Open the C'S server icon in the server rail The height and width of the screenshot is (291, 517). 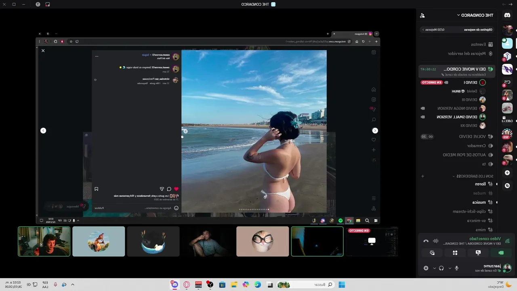coord(507,82)
